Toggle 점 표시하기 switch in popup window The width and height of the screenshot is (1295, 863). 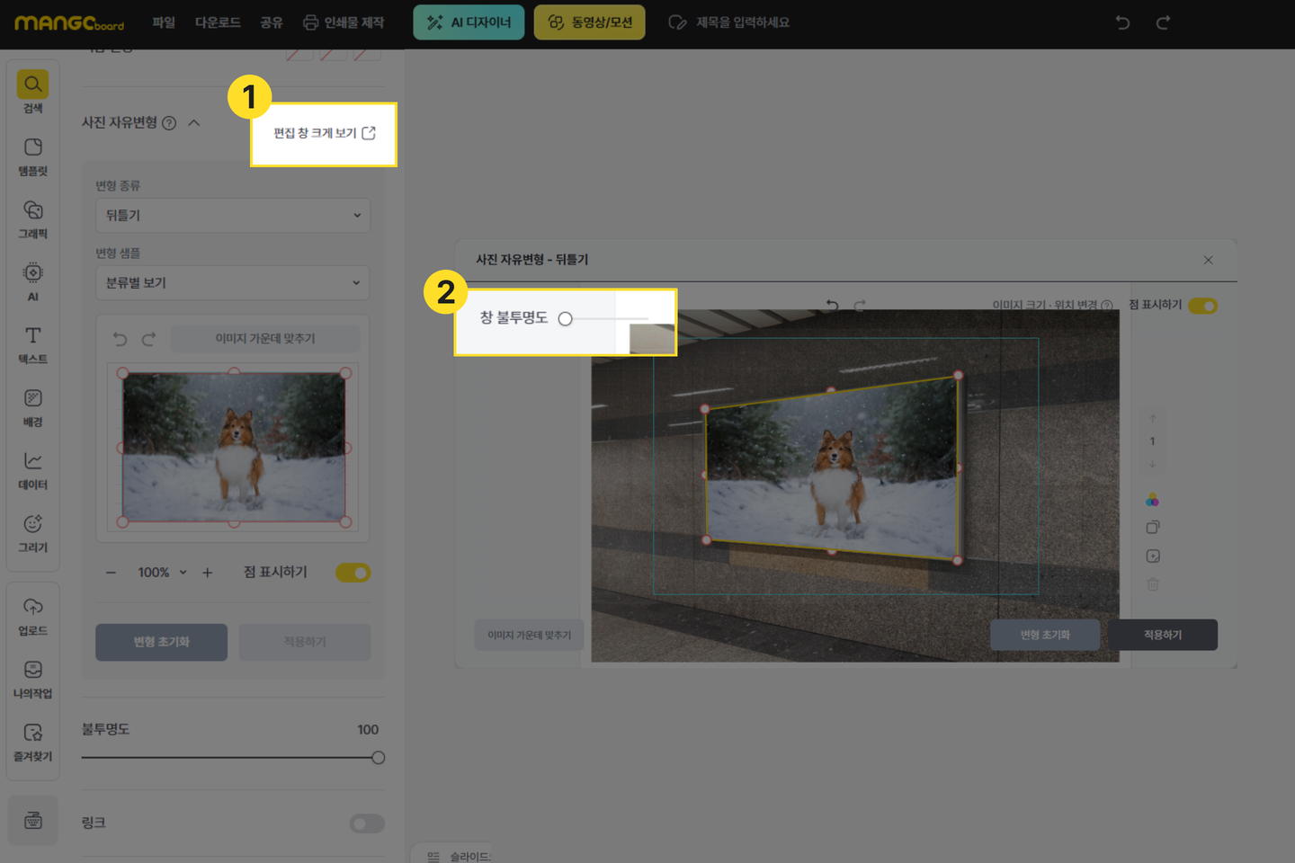[1202, 306]
